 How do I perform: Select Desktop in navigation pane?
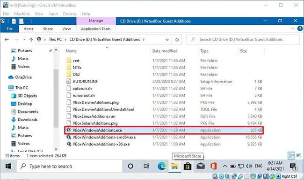pos(22,104)
